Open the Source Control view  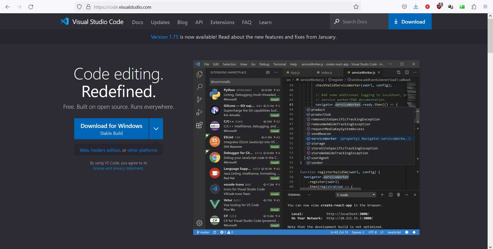200,100
